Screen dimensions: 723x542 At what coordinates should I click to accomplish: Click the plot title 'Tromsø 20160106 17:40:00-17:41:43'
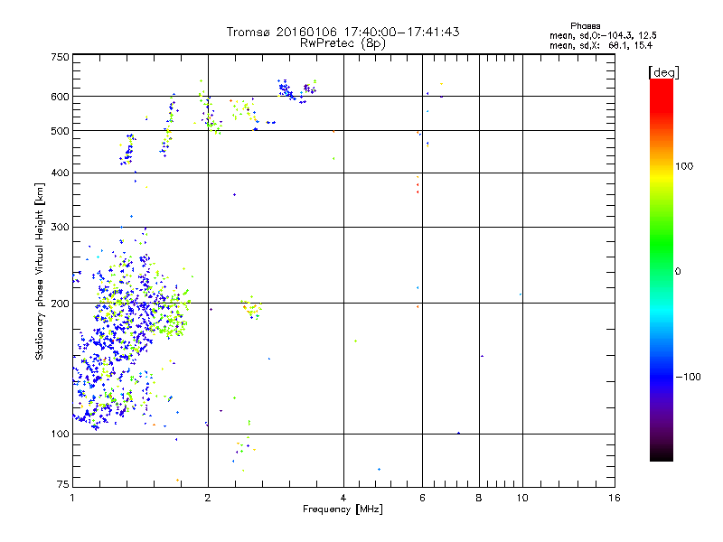click(343, 32)
